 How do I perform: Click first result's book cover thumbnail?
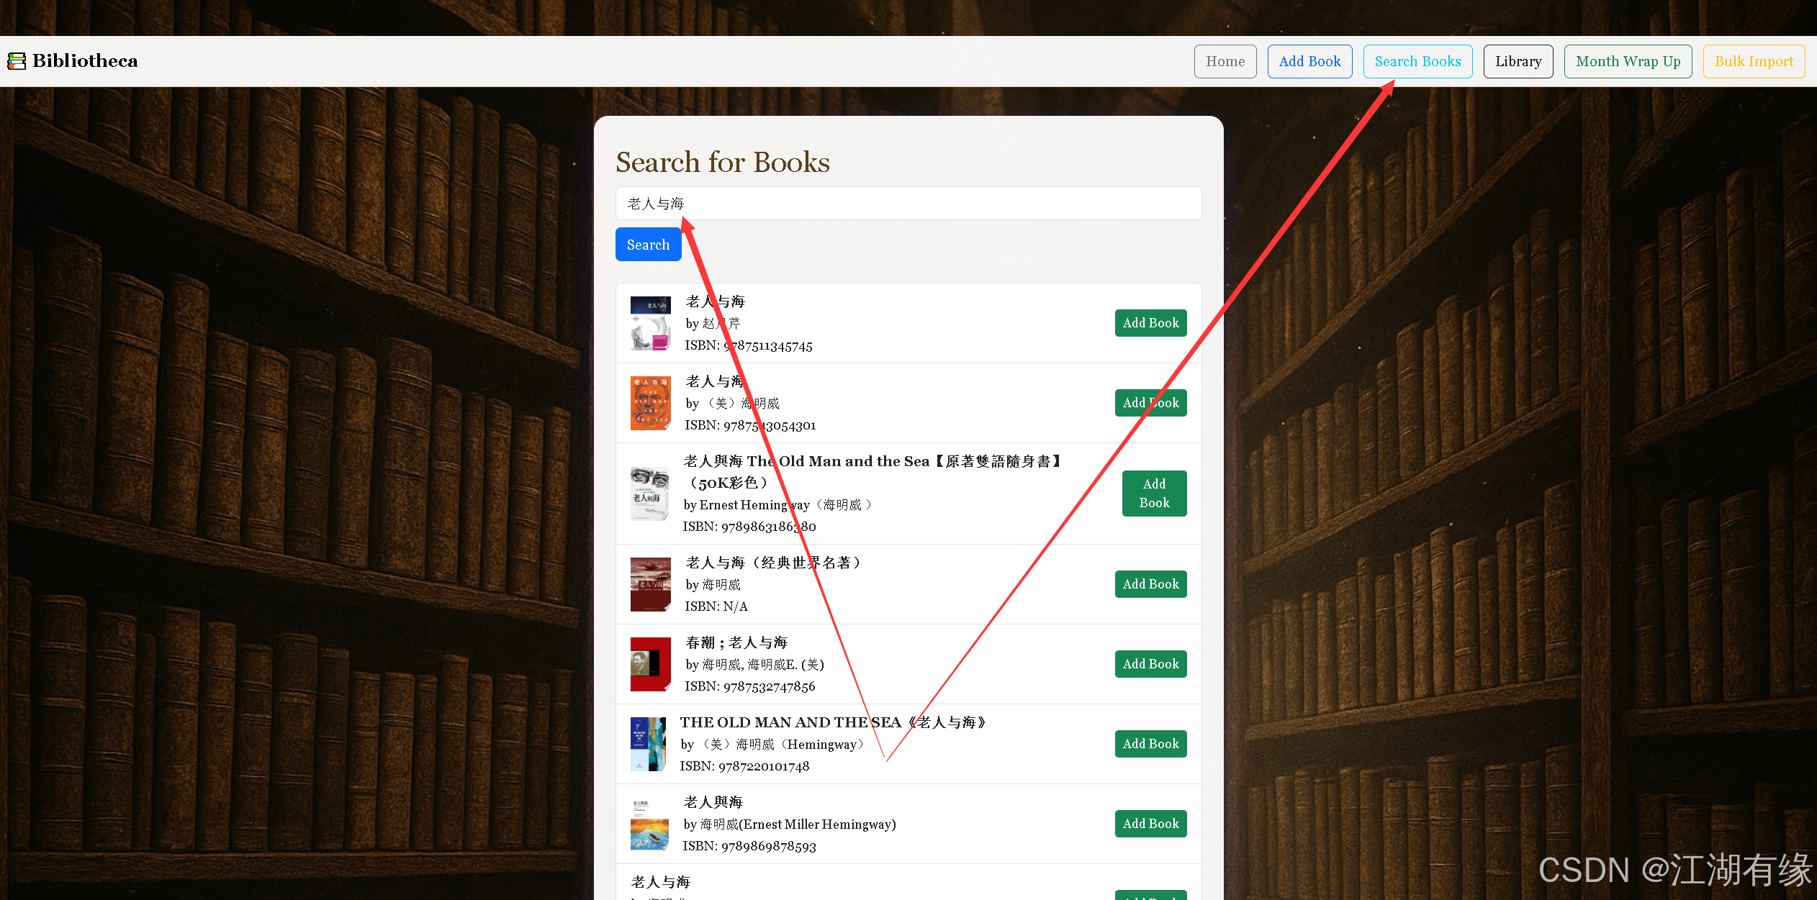pos(650,323)
